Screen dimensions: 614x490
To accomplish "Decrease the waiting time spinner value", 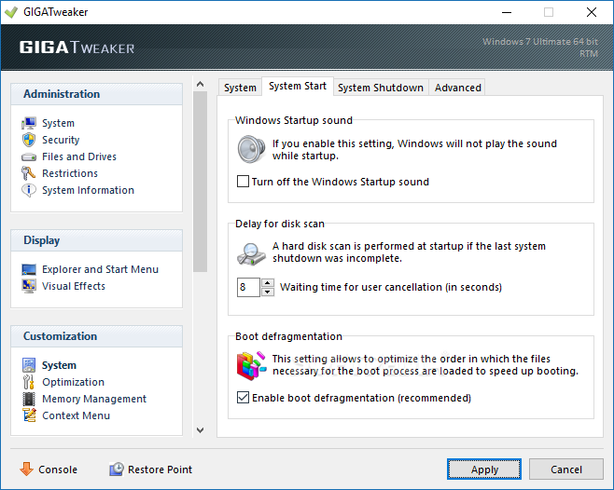I will tap(268, 292).
